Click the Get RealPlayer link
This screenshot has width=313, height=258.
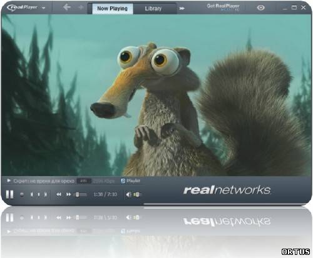tap(223, 6)
